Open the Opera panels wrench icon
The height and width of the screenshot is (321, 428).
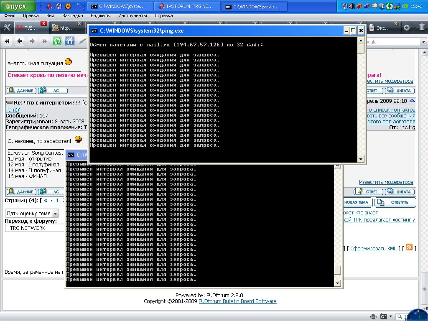(7, 28)
